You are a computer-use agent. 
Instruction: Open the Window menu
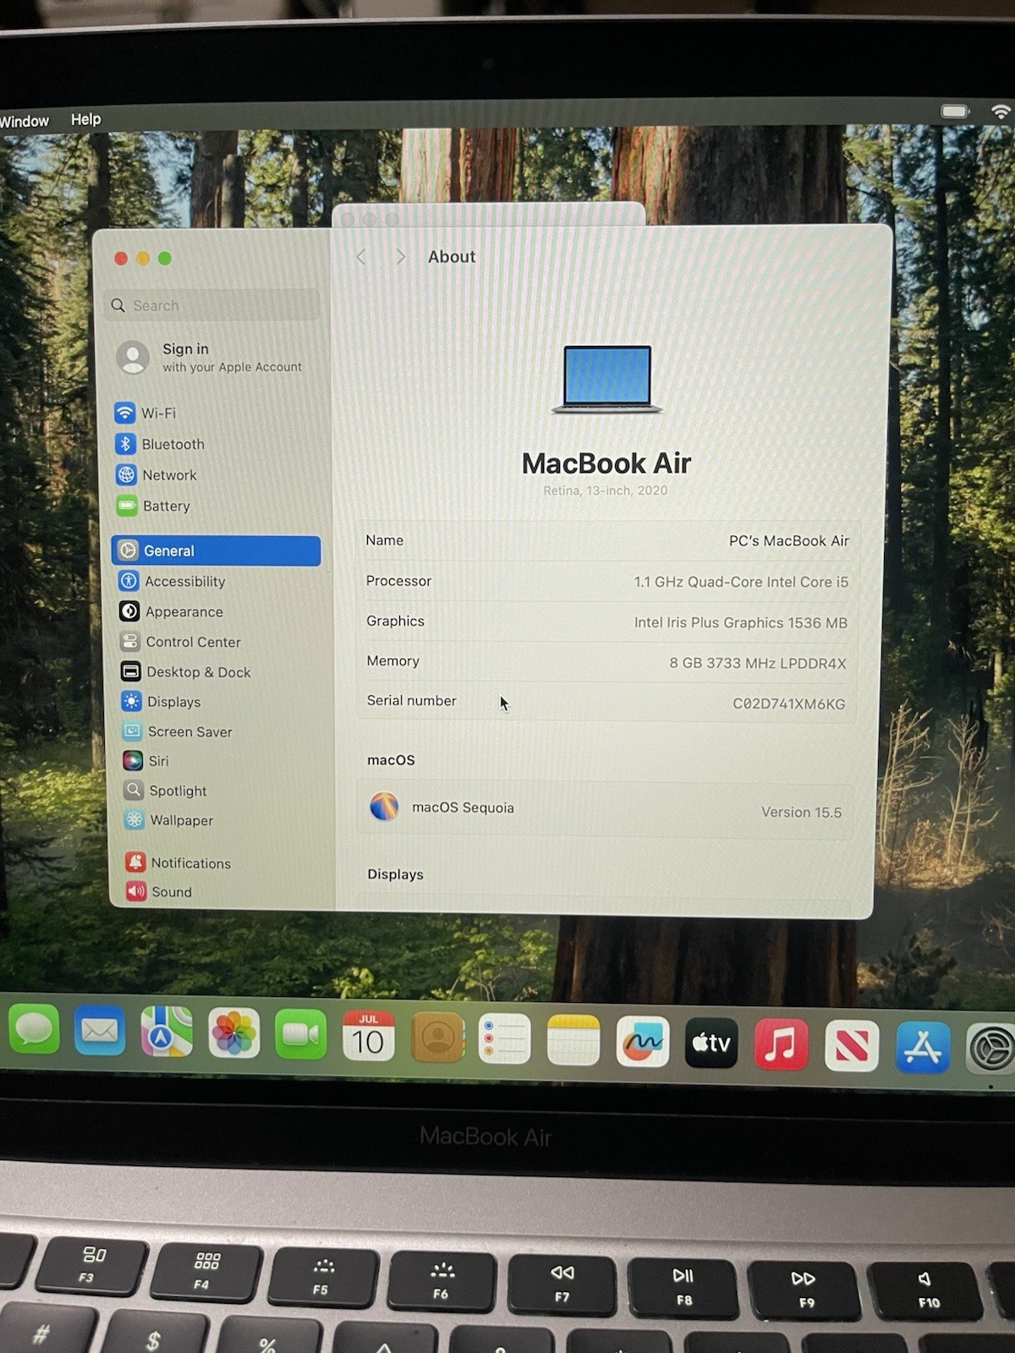point(24,121)
